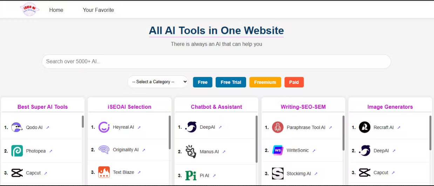Open the Paraphrase Tool AI link text

(x=306, y=127)
